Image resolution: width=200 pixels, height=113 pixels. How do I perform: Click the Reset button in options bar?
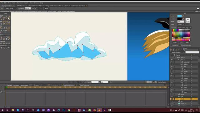coord(47,8)
